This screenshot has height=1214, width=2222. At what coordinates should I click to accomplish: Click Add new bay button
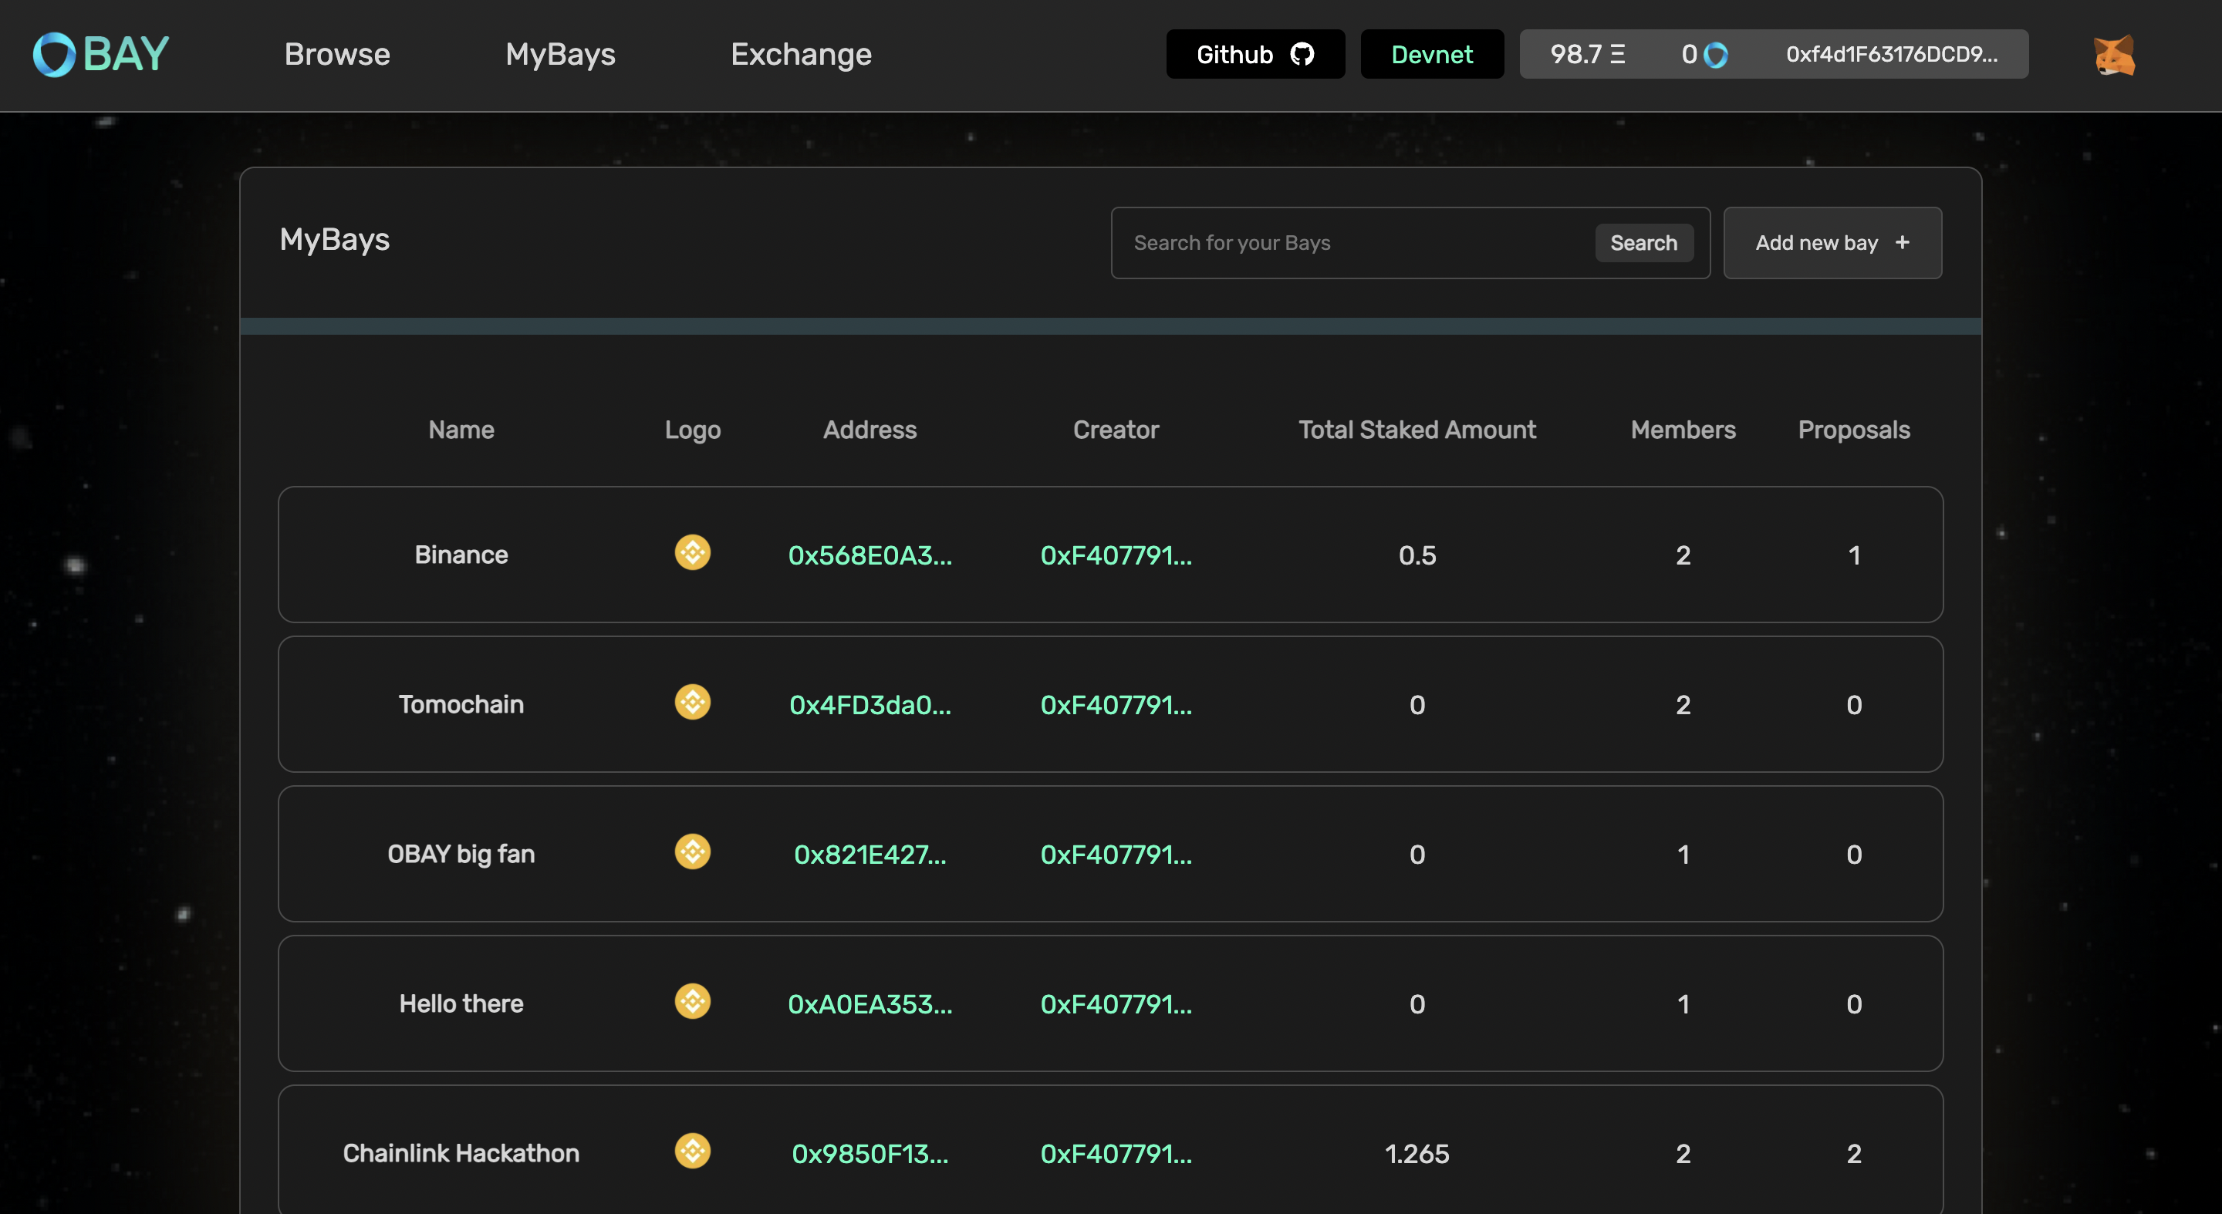(1832, 243)
